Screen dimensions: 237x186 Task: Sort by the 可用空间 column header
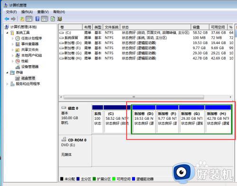(x=218, y=27)
